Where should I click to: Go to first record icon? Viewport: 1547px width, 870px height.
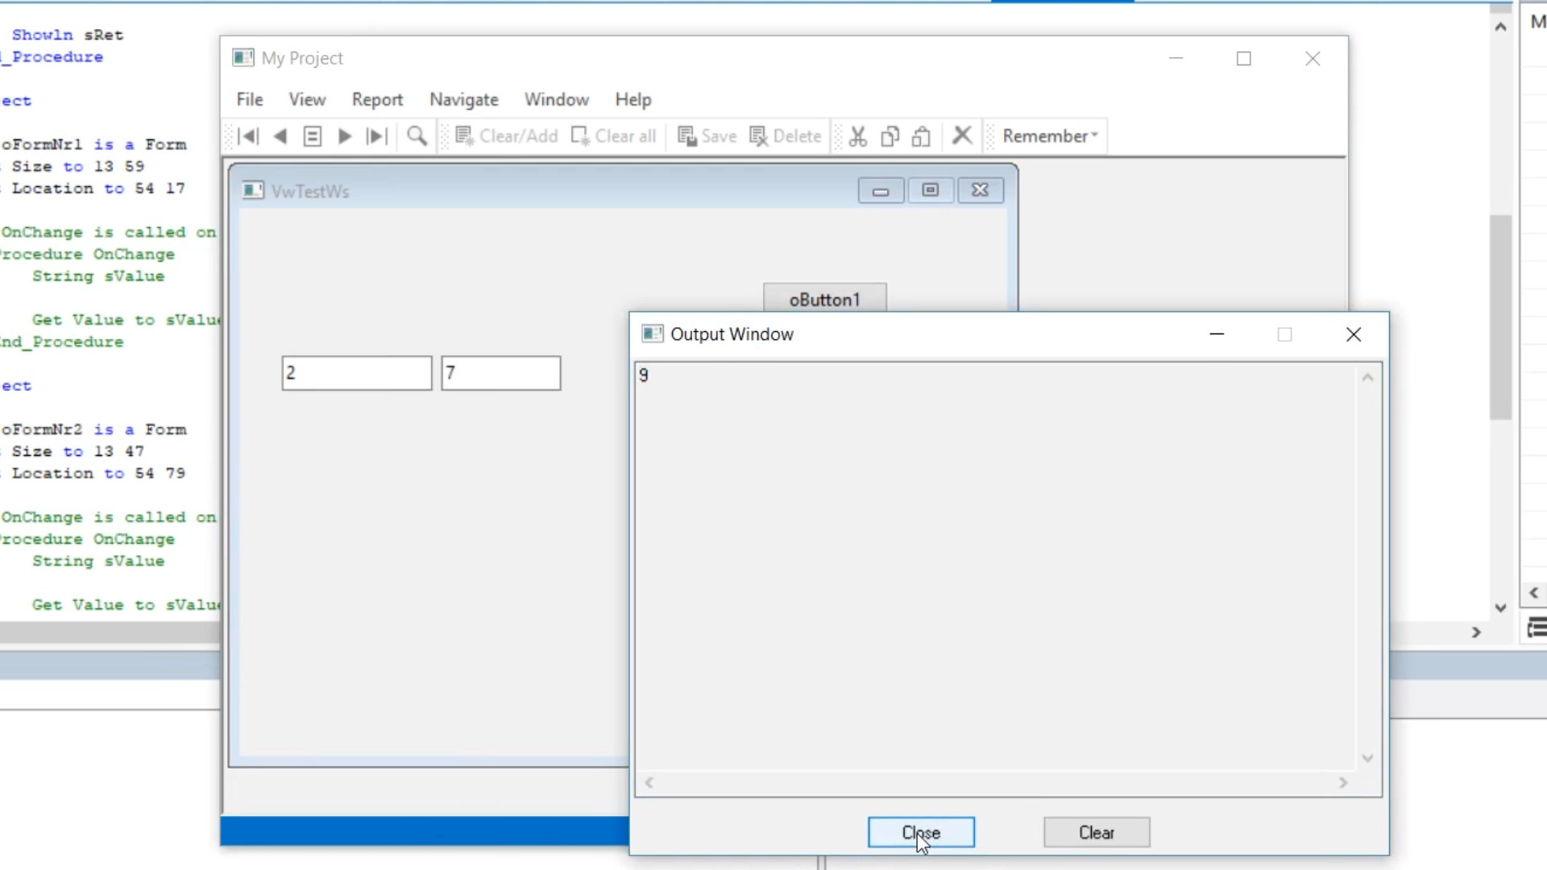pos(249,136)
